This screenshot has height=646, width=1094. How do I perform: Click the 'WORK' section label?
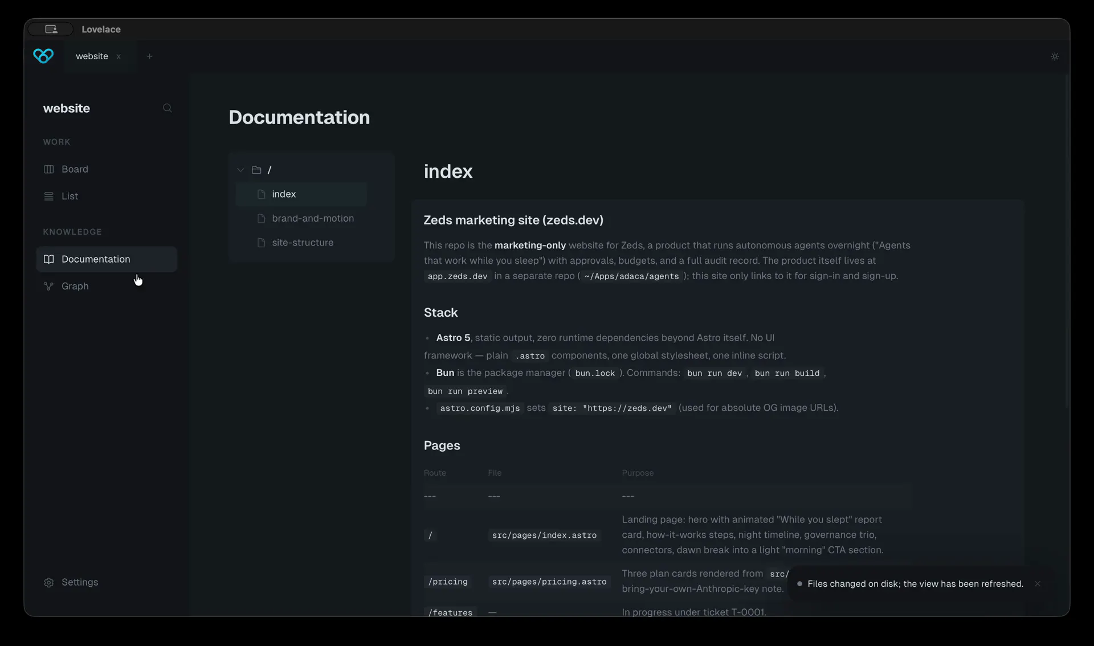point(56,142)
